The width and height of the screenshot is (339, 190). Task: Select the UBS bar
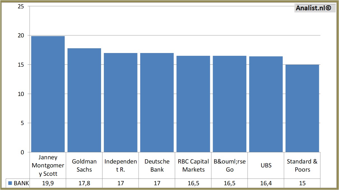click(266, 104)
